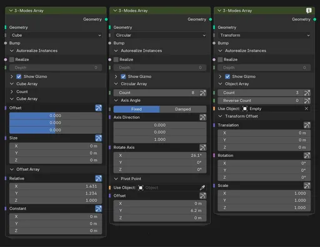Toggle gizmo icon for Size in Cube node
This screenshot has width=320, height=247.
tap(98, 138)
